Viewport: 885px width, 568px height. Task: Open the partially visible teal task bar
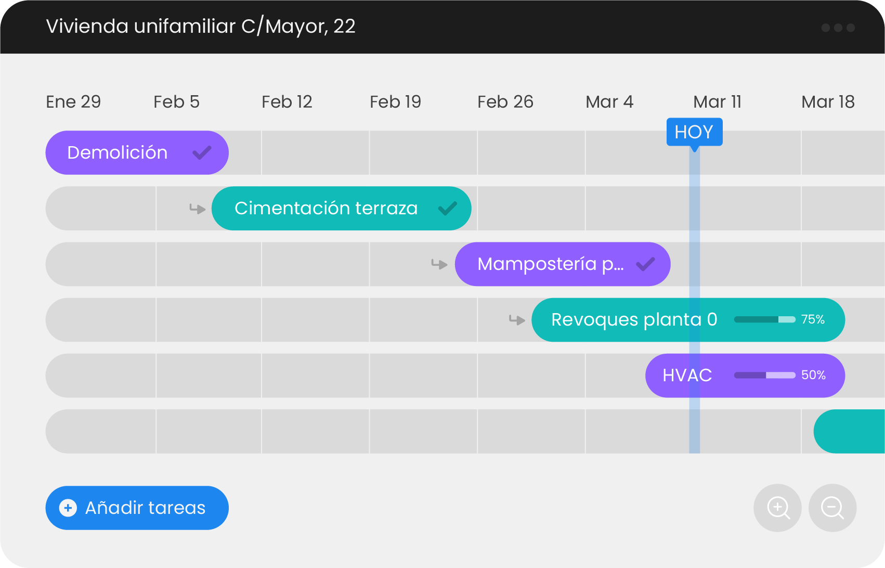click(849, 431)
